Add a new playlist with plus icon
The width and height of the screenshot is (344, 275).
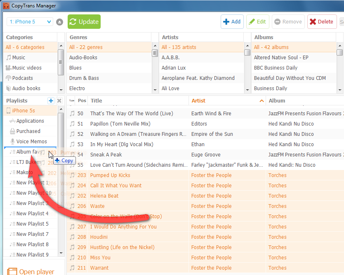pos(51,101)
